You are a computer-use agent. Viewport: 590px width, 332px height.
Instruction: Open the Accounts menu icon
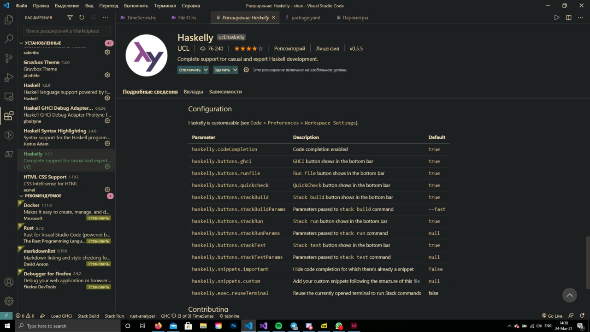9,282
